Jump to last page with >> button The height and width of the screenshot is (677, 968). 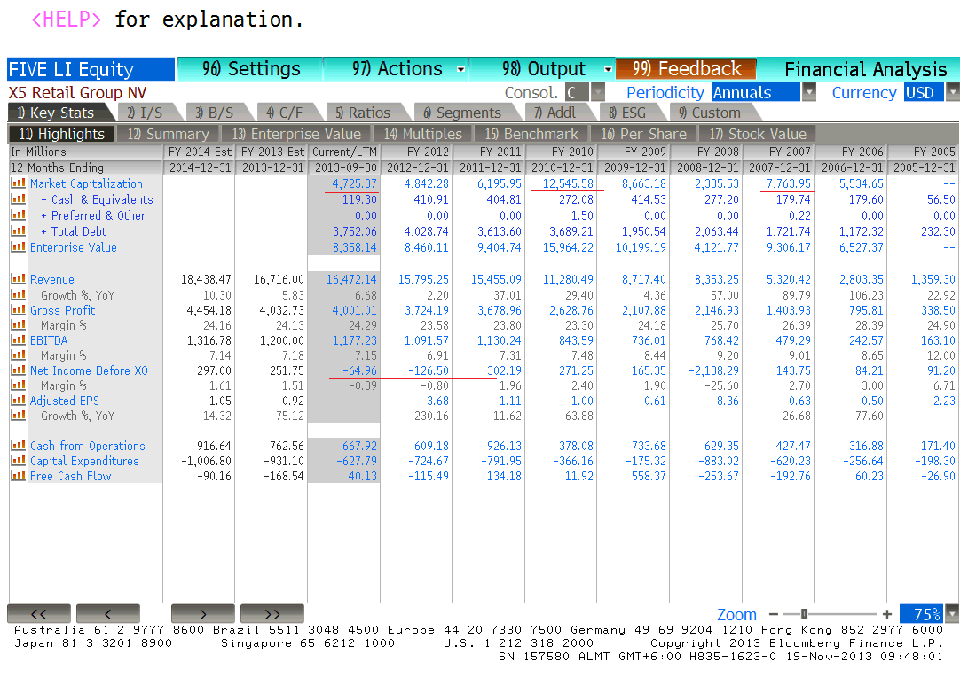pyautogui.click(x=272, y=614)
